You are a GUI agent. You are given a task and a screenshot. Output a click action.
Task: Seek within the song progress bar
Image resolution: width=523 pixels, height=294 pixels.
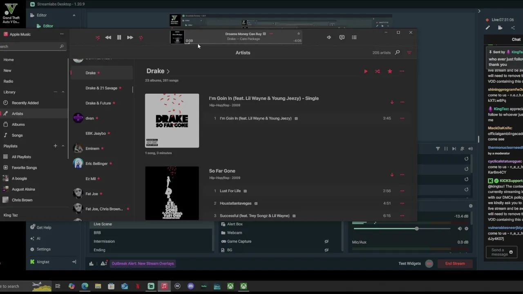[x=244, y=43]
